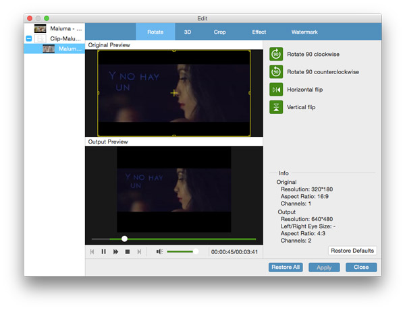Screen dimensions: 405x310
Task: Click the video progress slider knob
Action: click(124, 239)
